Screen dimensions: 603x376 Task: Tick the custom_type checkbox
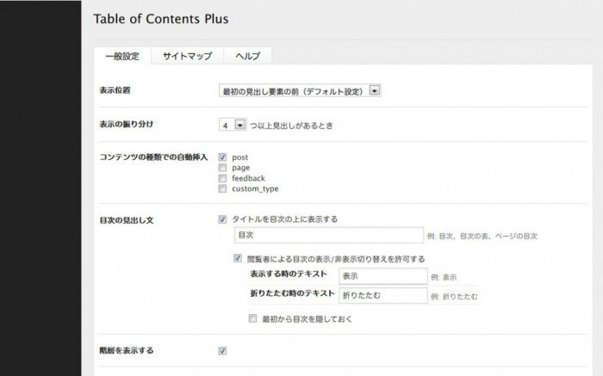click(223, 188)
